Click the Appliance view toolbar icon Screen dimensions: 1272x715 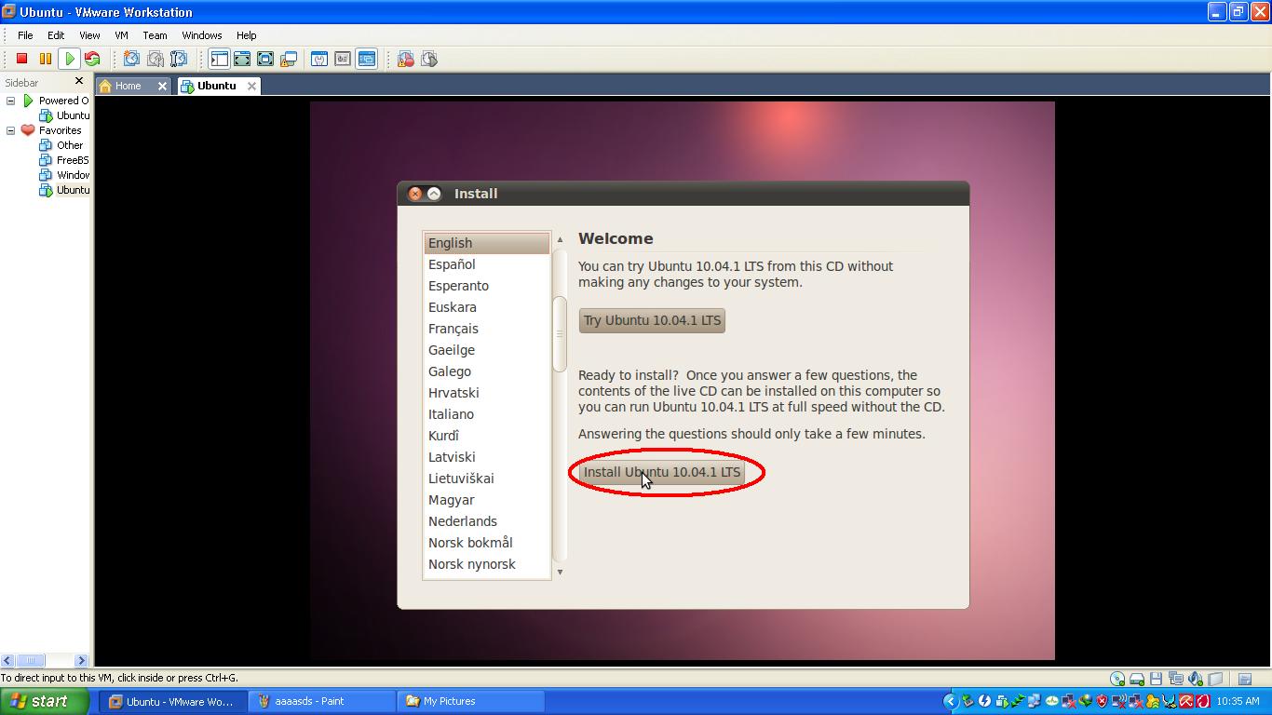343,59
